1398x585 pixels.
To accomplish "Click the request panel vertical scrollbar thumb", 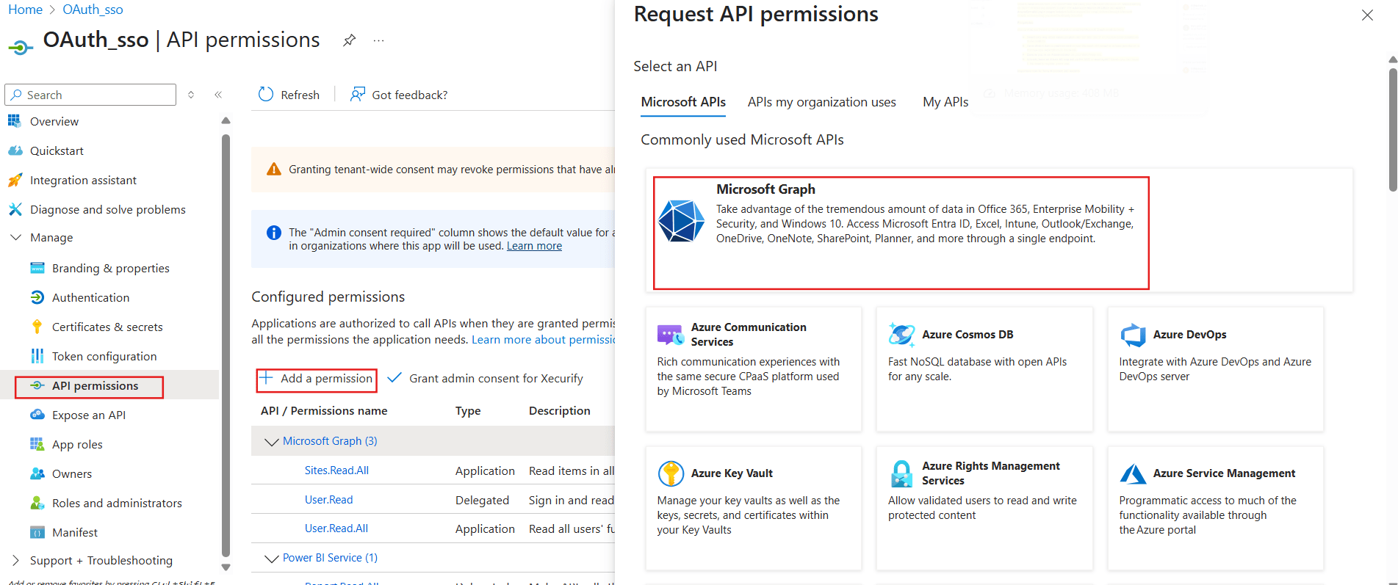I will coord(1392,130).
